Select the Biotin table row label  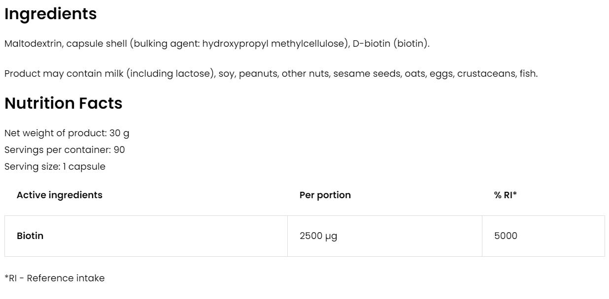(30, 236)
